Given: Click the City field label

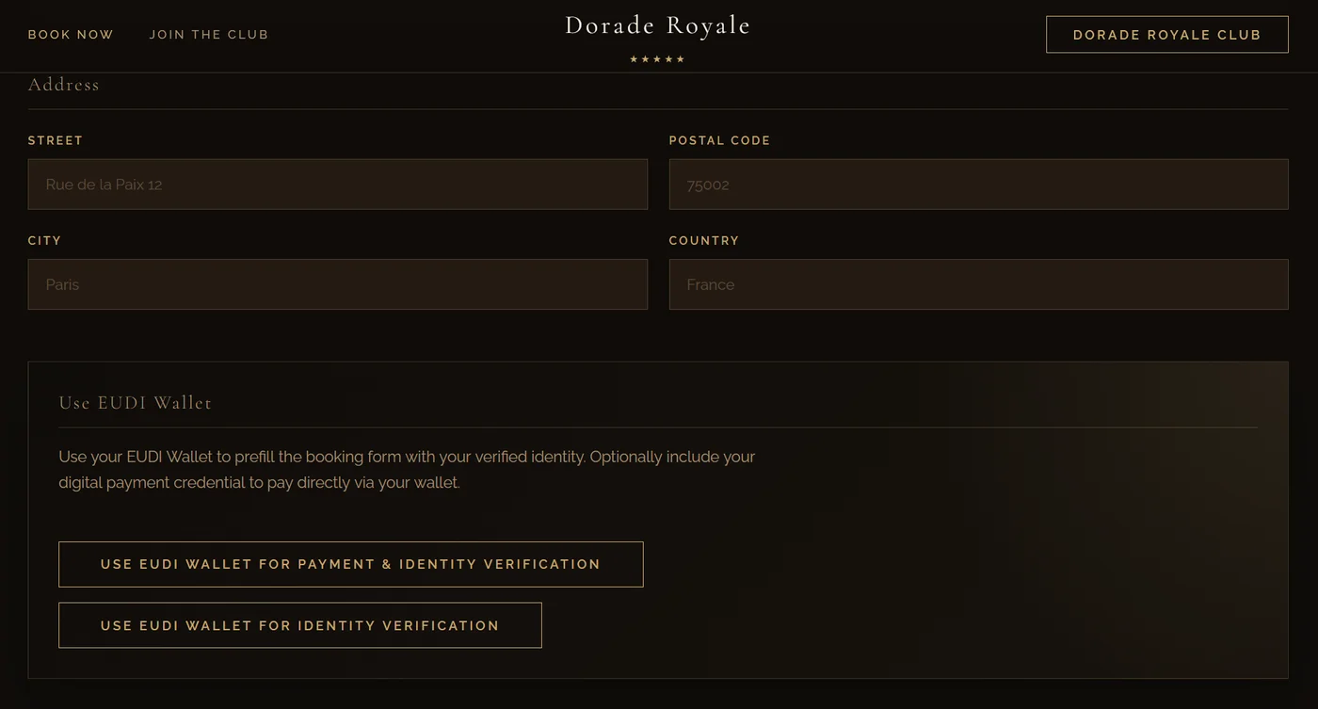Looking at the screenshot, I should click(x=44, y=241).
